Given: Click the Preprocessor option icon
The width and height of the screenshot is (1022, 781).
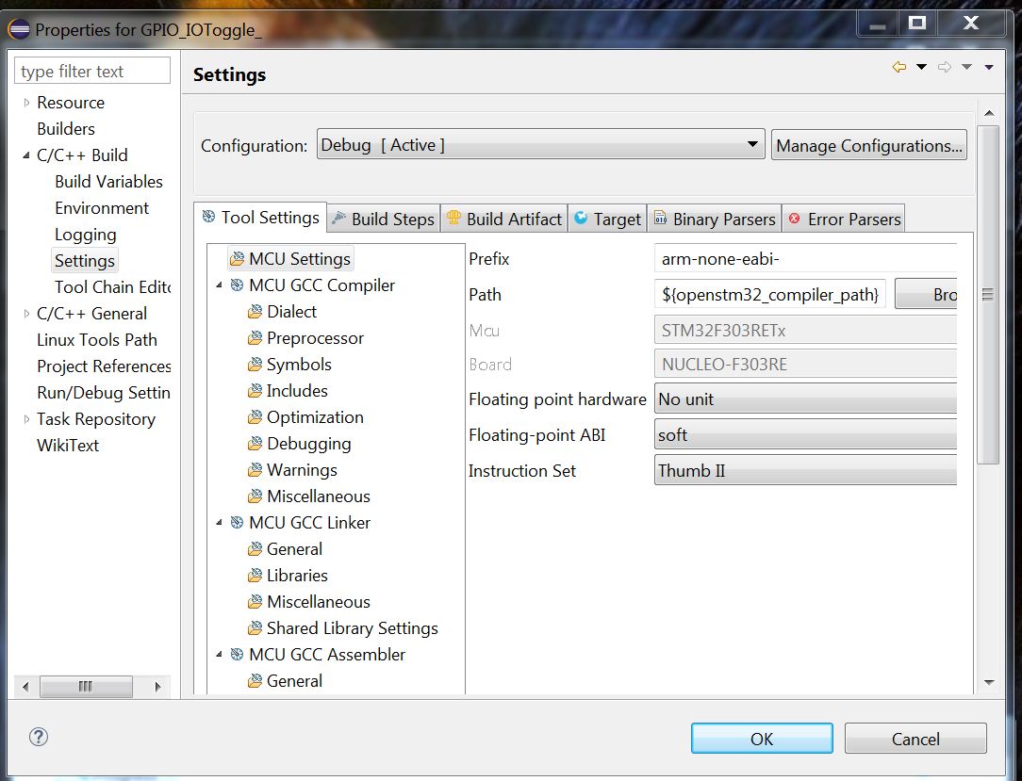Looking at the screenshot, I should pyautogui.click(x=255, y=338).
